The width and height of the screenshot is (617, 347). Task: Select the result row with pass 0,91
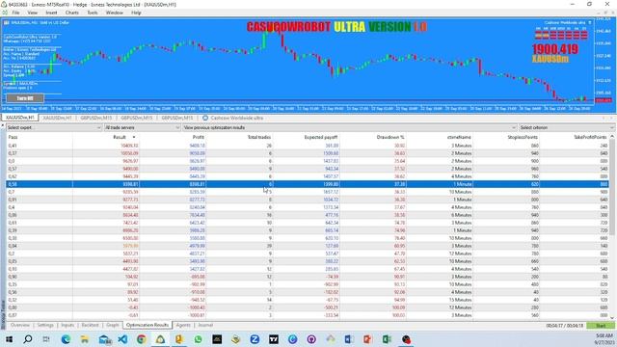click(x=308, y=200)
